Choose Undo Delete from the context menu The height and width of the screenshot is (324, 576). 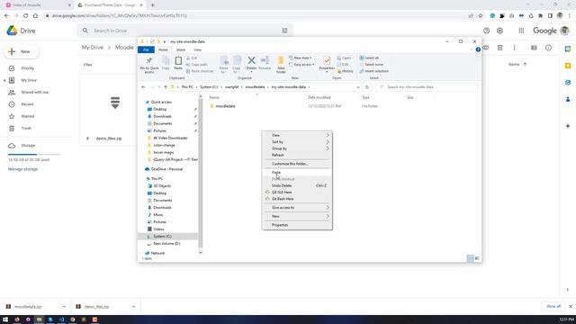point(297,185)
